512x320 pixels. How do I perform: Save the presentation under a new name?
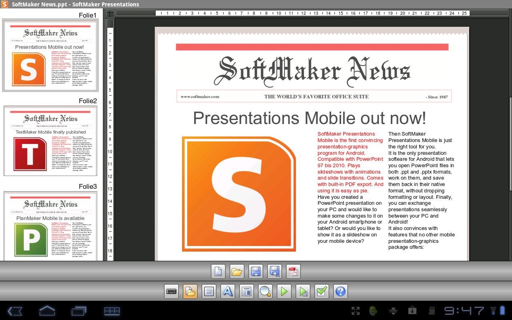274,271
